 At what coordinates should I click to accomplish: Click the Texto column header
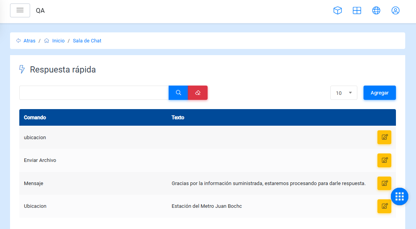click(178, 118)
